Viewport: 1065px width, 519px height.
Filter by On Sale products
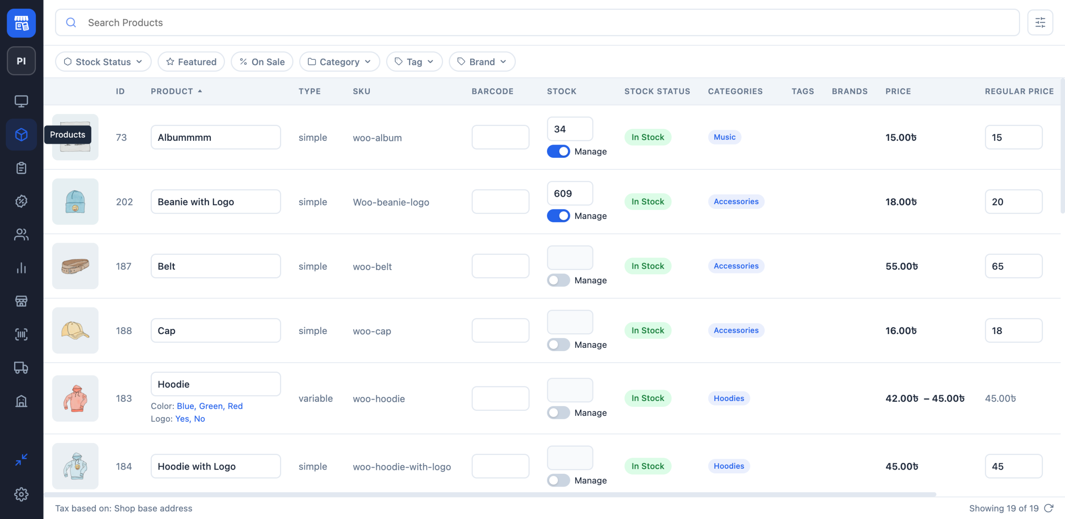(262, 61)
